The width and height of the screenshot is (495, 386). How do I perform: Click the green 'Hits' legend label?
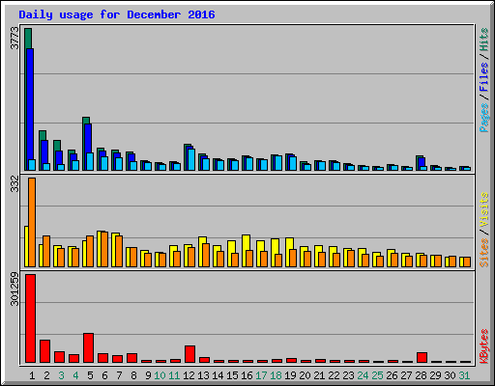coord(483,40)
